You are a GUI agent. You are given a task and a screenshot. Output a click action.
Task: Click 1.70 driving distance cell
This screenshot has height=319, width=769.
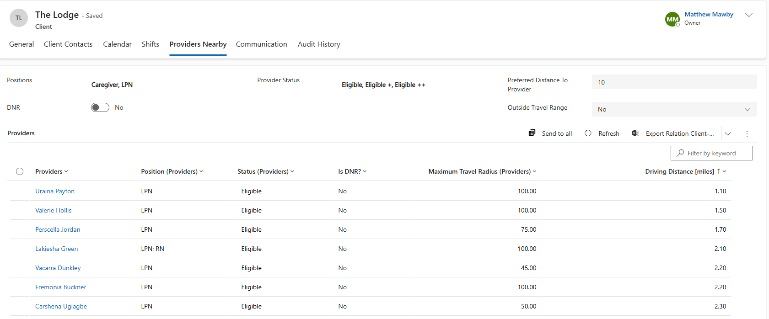pyautogui.click(x=721, y=229)
